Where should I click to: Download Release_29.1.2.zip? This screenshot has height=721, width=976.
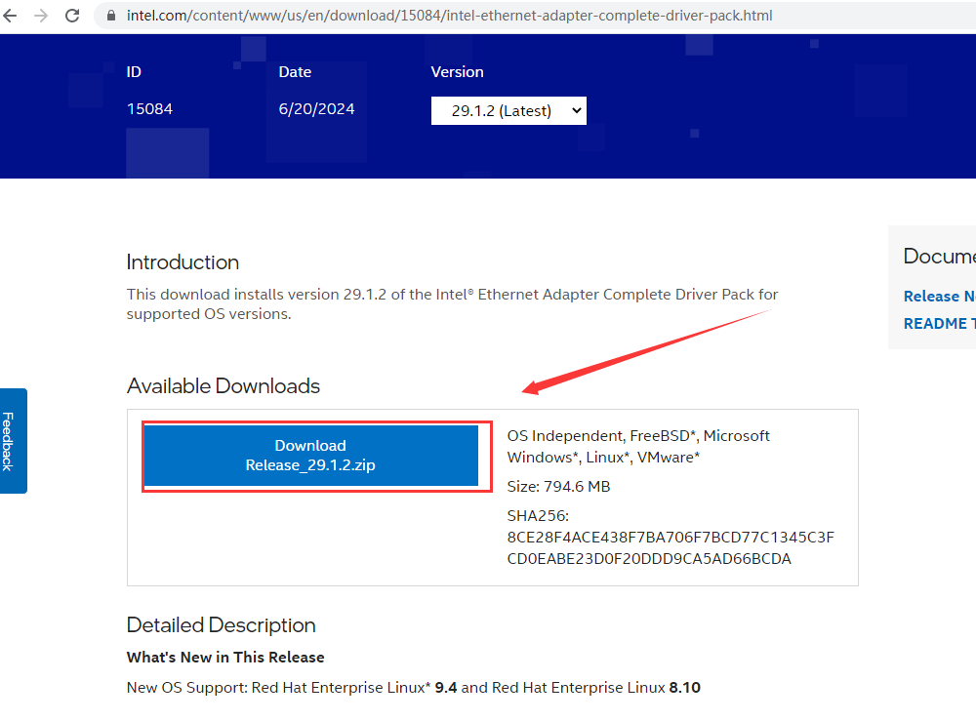pyautogui.click(x=310, y=456)
